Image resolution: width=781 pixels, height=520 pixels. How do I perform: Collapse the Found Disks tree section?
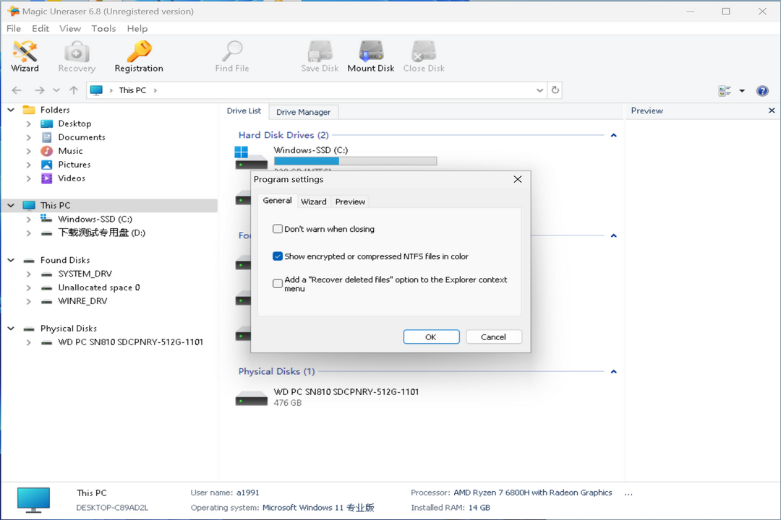click(x=11, y=260)
